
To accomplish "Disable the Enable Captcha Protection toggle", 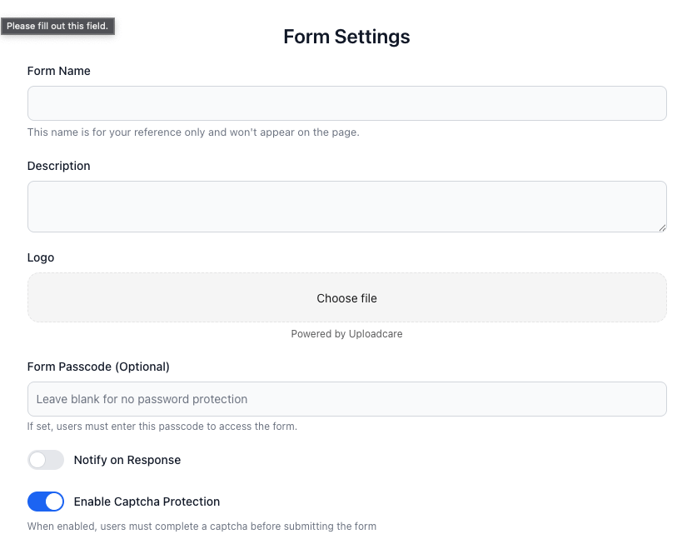I will click(x=46, y=502).
